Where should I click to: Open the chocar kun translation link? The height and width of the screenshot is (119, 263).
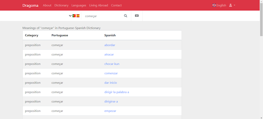tap(112, 64)
